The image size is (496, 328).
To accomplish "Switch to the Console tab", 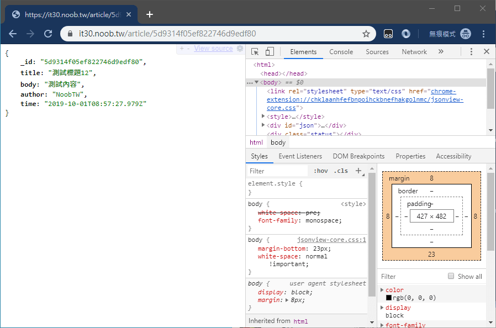I will point(341,52).
